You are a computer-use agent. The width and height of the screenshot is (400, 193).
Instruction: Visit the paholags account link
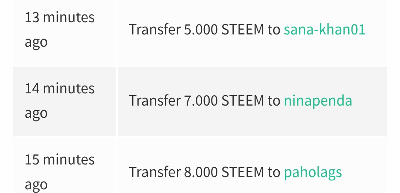point(313,172)
